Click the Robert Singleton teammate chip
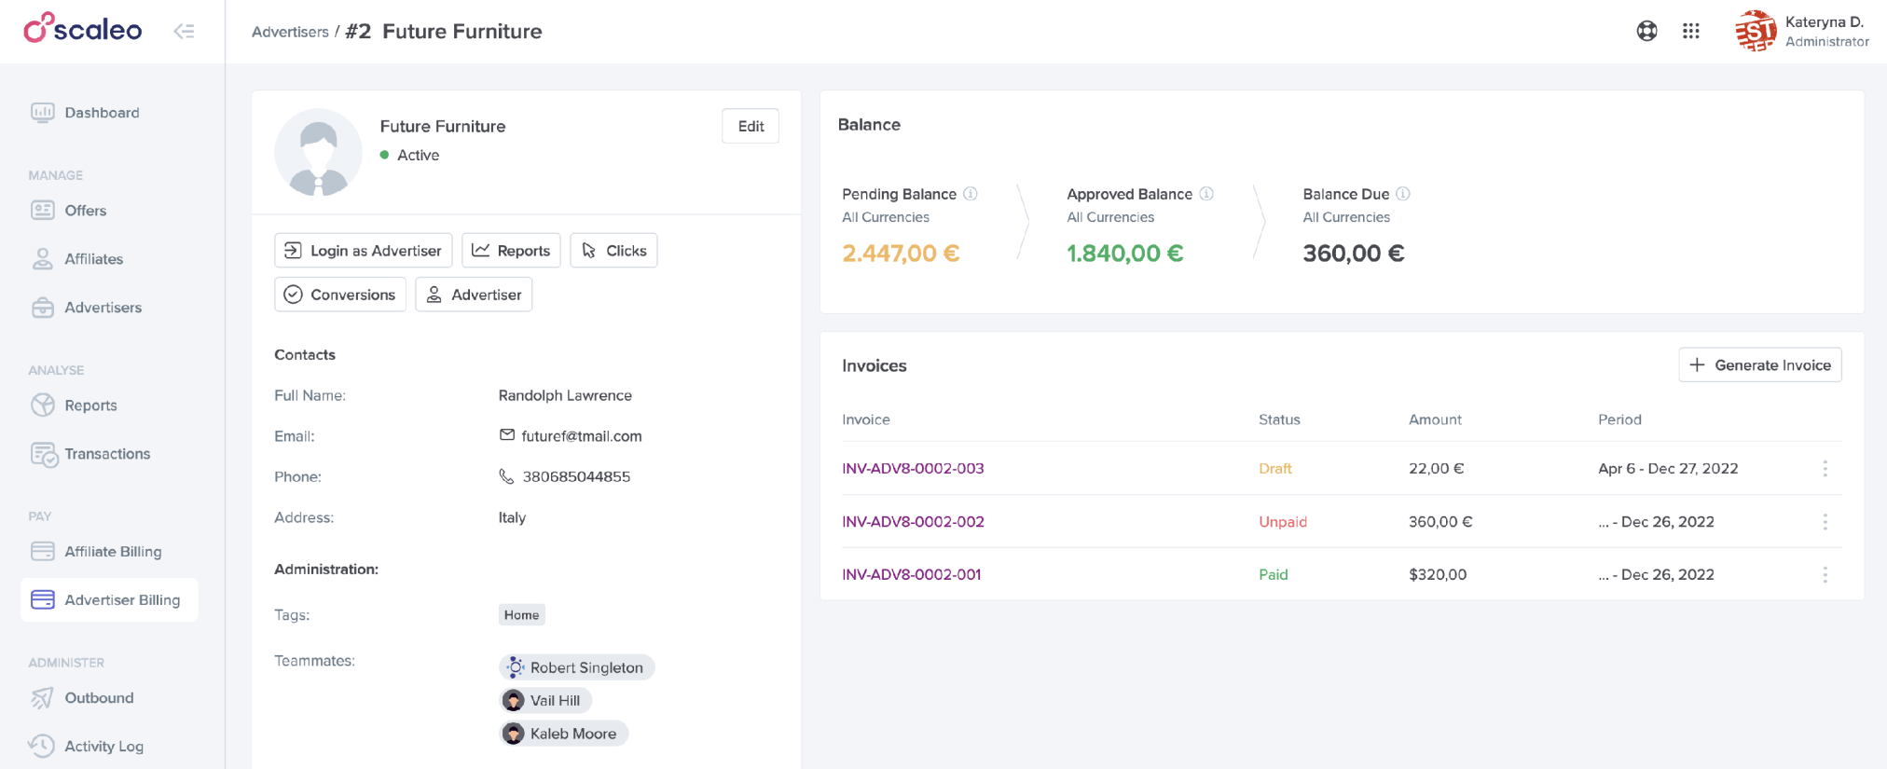Image resolution: width=1887 pixels, height=769 pixels. pos(577,667)
